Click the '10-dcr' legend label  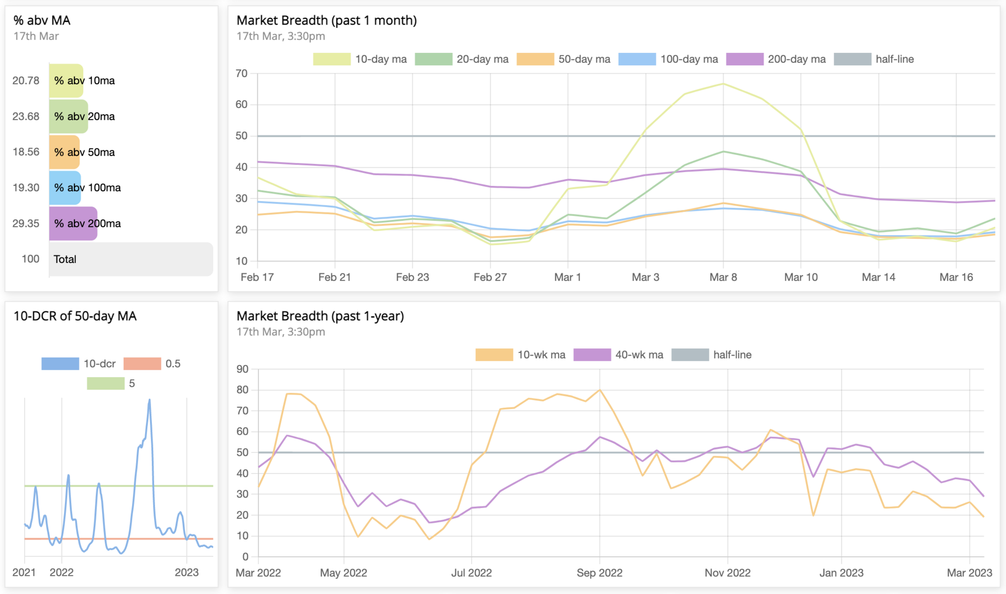[x=100, y=364]
